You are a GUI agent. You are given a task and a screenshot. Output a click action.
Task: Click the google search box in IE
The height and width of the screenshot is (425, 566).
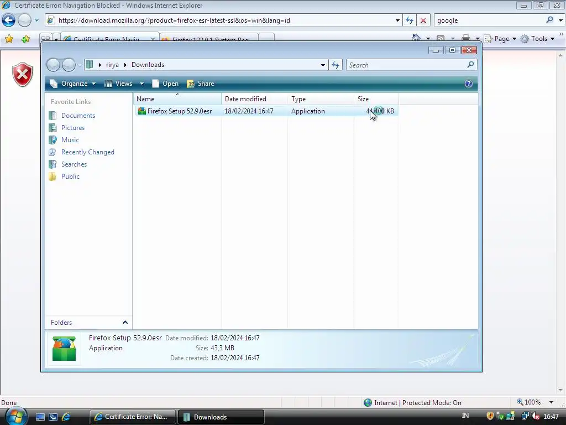click(x=489, y=20)
